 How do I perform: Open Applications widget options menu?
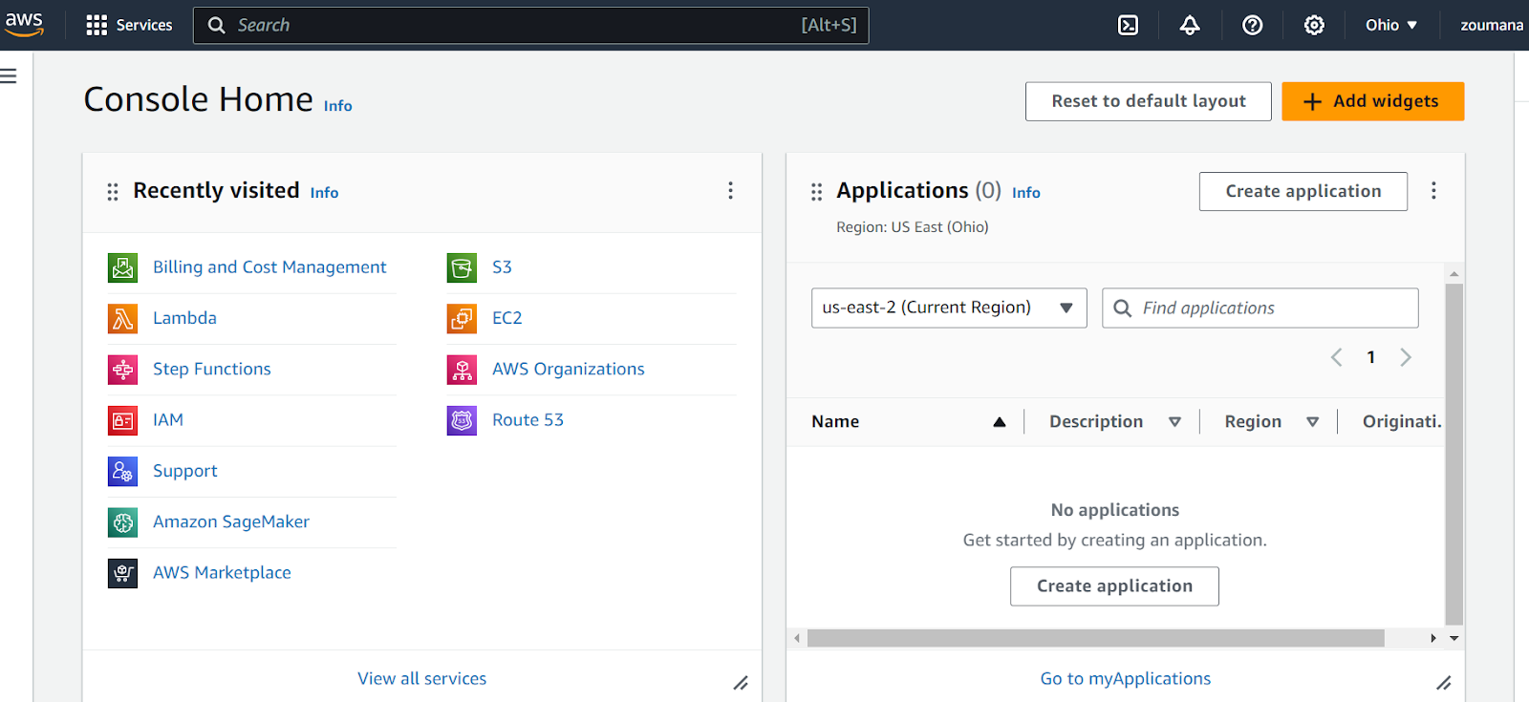point(1433,191)
